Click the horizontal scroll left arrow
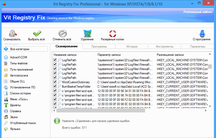This screenshot has width=216, height=138. (54, 110)
